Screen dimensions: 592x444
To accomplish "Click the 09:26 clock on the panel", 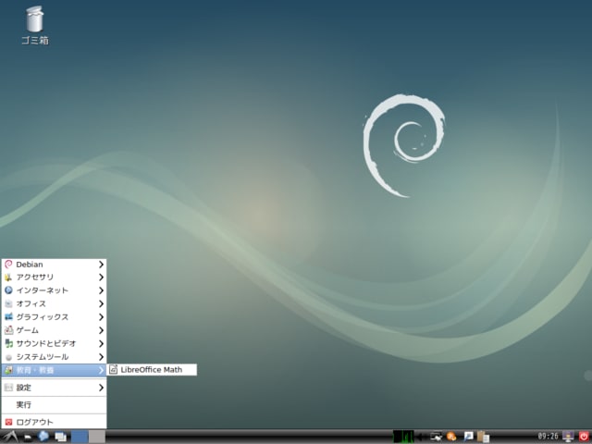I will coord(548,437).
